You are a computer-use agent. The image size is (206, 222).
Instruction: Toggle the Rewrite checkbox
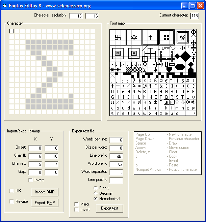12,202
